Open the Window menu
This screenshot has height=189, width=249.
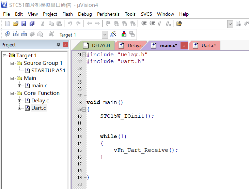[x=166, y=14]
